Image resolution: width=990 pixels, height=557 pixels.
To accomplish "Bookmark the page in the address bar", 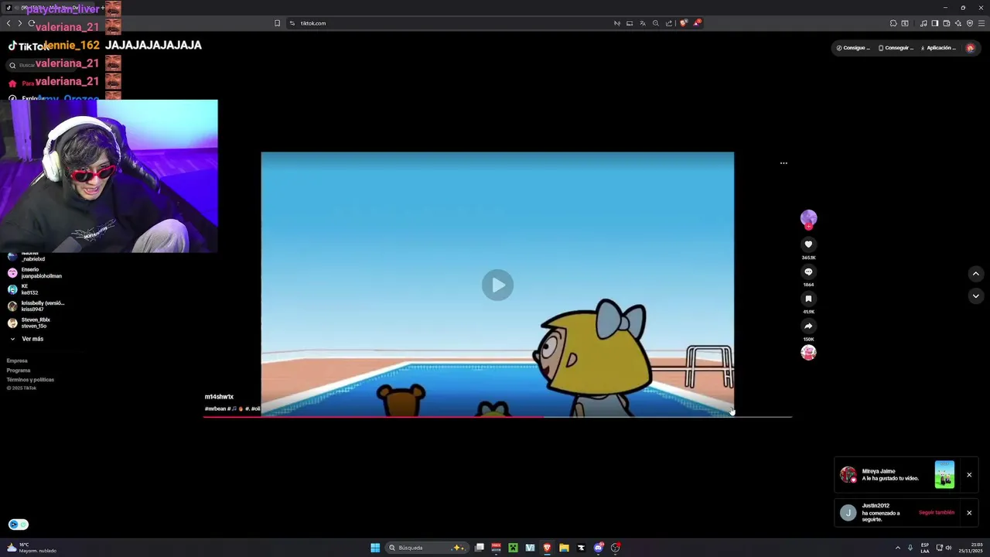I will 277,23.
